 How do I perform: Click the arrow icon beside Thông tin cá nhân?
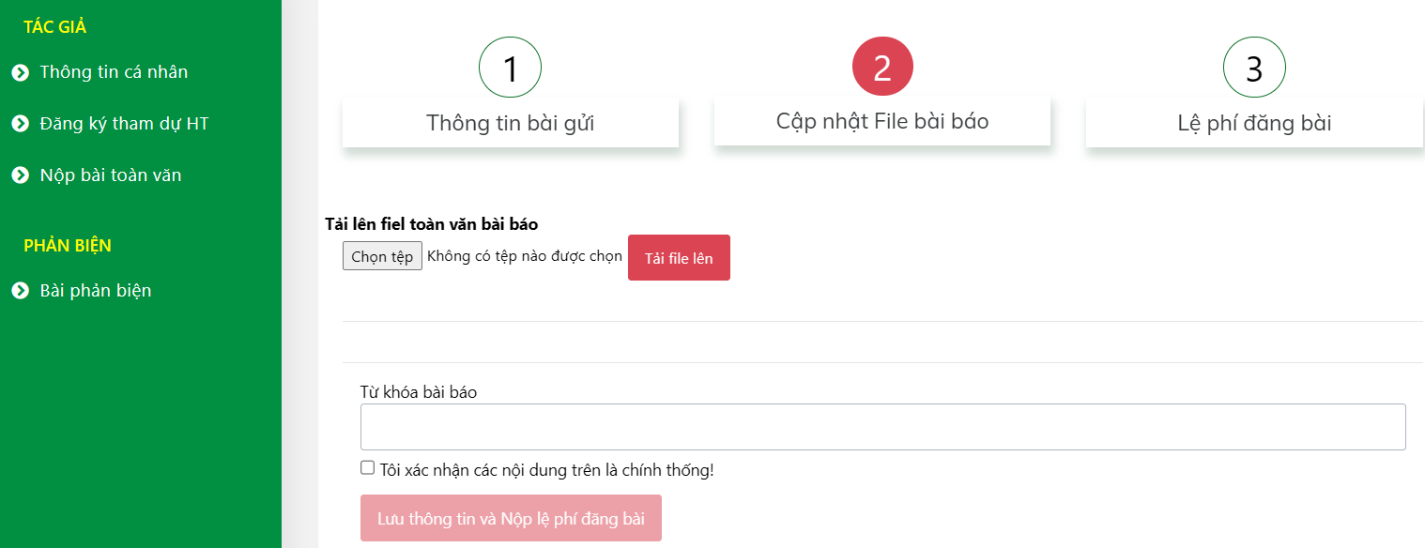(x=21, y=72)
